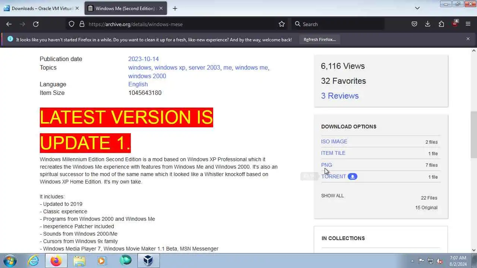Image resolution: width=477 pixels, height=268 pixels.
Task: Switch to VirtualBox in taskbar
Action: [x=149, y=261]
